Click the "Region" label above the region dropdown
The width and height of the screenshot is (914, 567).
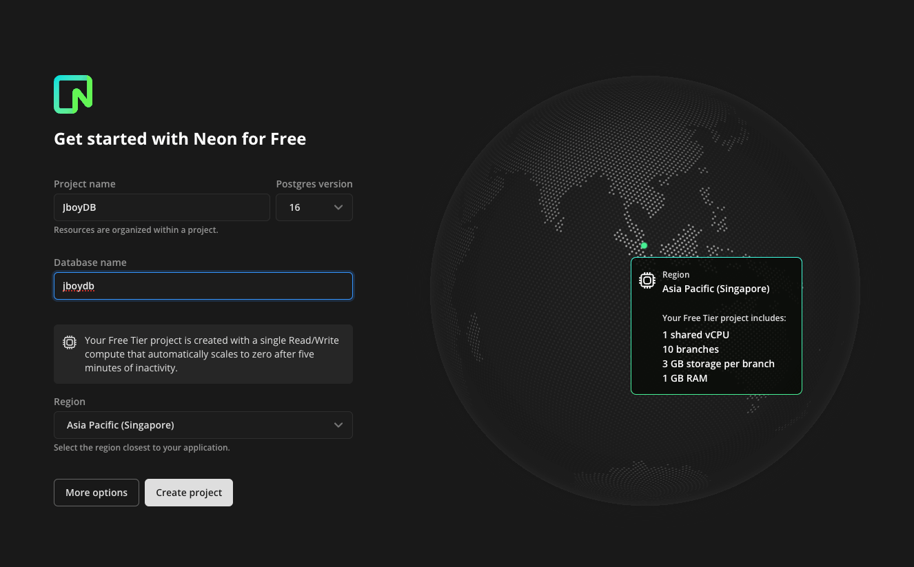(x=70, y=402)
